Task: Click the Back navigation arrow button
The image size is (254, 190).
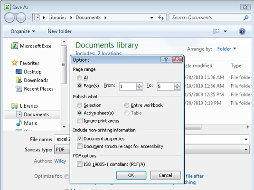Action: point(9,18)
